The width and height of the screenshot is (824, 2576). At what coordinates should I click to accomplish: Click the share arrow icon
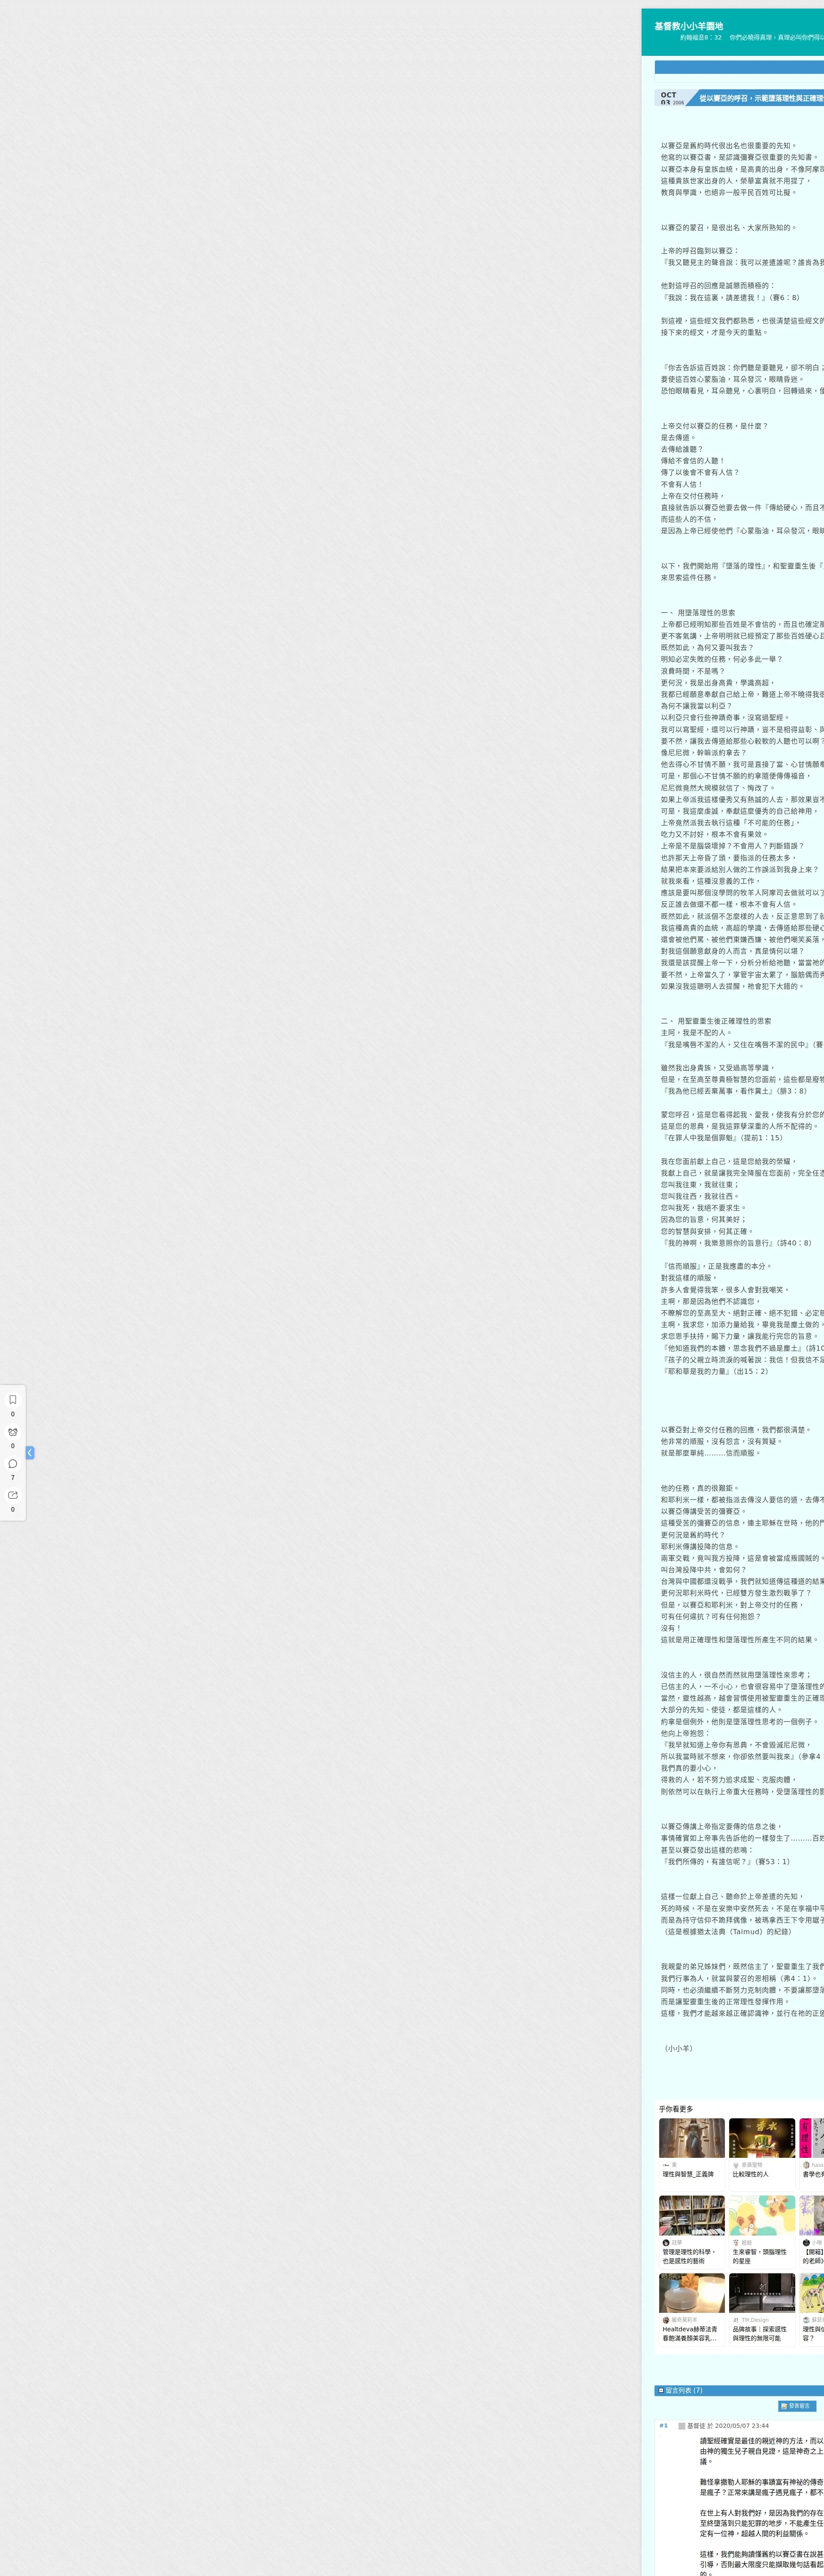12,1495
